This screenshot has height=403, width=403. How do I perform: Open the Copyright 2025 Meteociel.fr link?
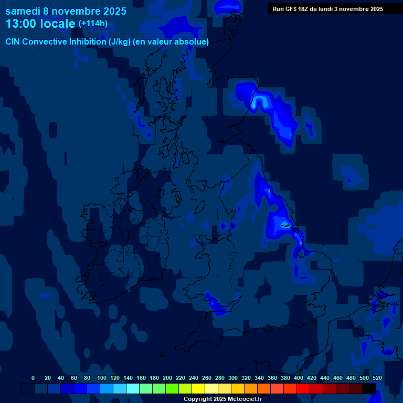222,399
